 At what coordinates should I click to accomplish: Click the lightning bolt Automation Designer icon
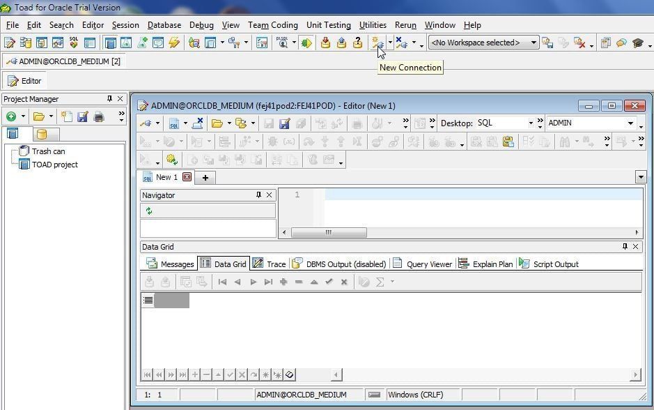[174, 43]
